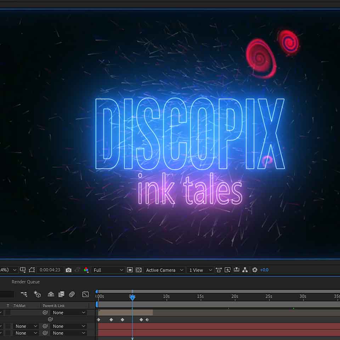
Task: Switch to the Render Queue tab
Action: 25,282
